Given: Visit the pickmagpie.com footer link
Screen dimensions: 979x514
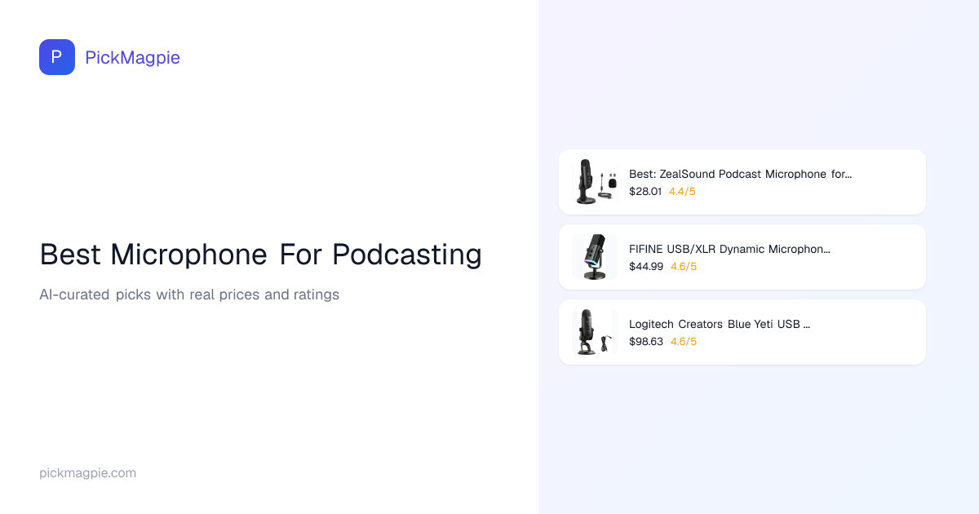Looking at the screenshot, I should click(x=87, y=473).
